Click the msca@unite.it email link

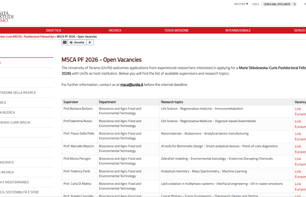click(132, 84)
